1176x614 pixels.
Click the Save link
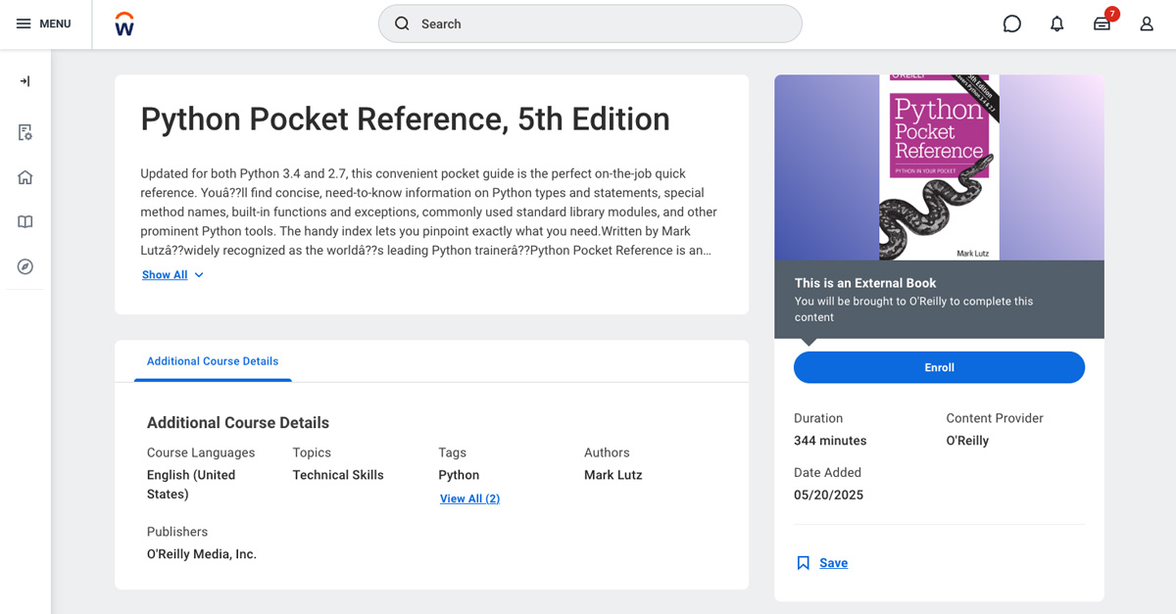834,563
